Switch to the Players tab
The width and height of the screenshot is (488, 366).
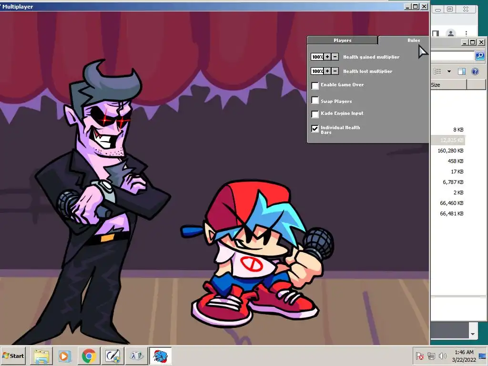click(x=342, y=40)
